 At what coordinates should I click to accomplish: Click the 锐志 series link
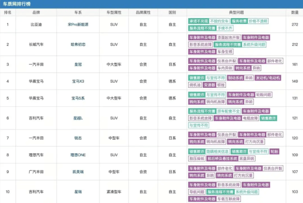pos(78,138)
